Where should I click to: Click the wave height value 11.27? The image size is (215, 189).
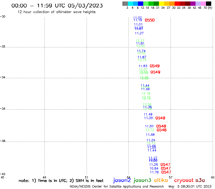[x=139, y=33]
